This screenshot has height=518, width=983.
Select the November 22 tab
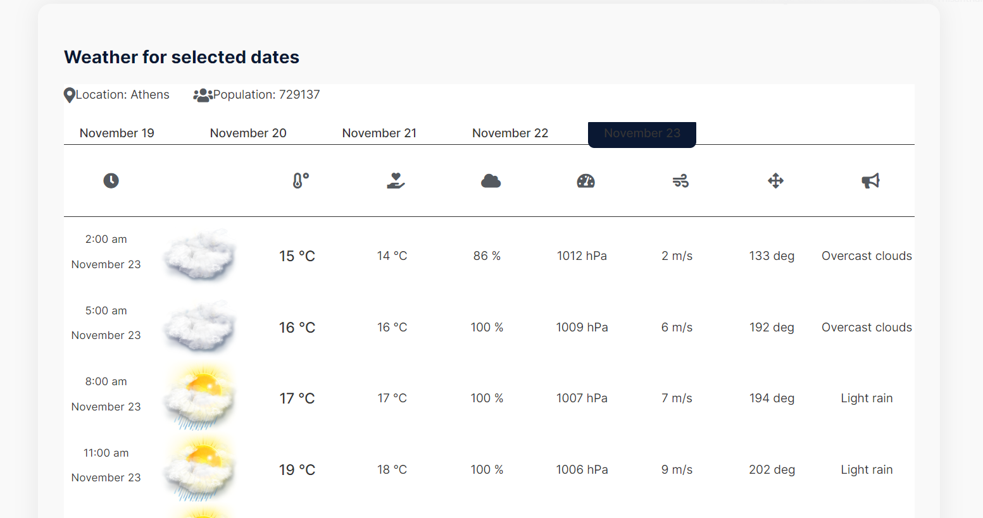[510, 133]
